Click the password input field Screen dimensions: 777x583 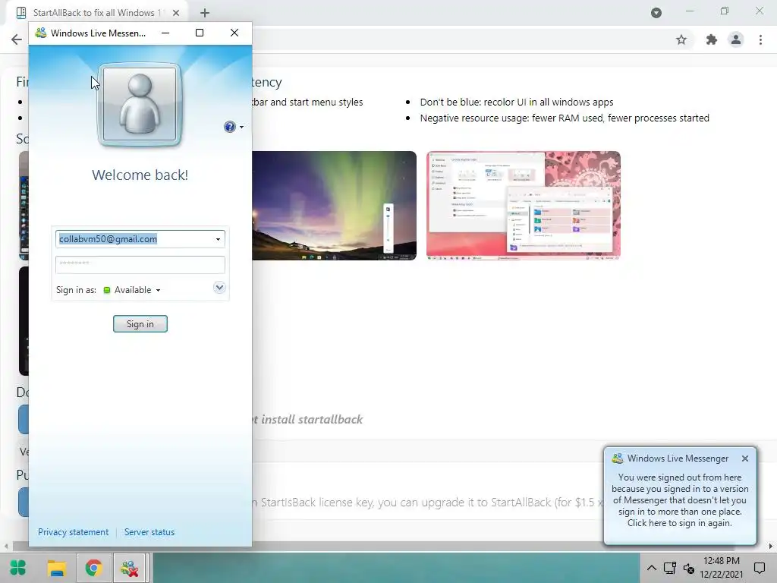[140, 264]
